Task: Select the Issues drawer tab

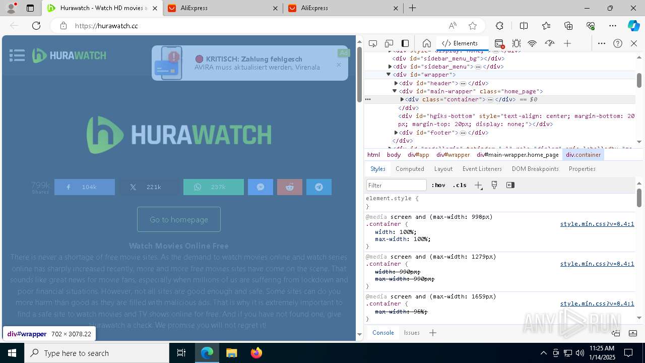Action: [412, 333]
